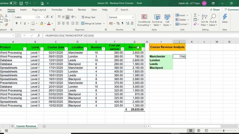Click the Insert Function fx icon
Screen dimensions: 239x134
coord(38,36)
